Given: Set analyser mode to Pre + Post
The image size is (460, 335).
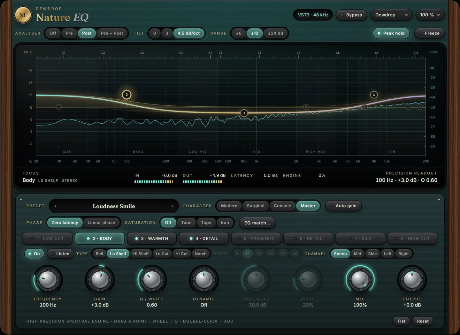Looking at the screenshot, I should tap(112, 33).
